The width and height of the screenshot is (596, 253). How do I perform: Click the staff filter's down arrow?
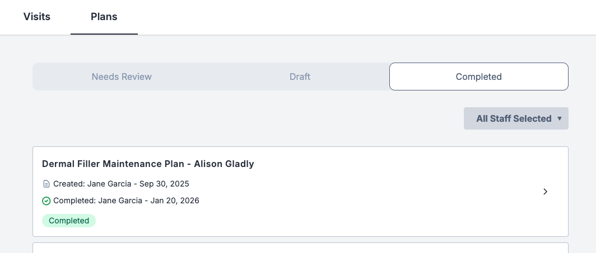(x=559, y=118)
